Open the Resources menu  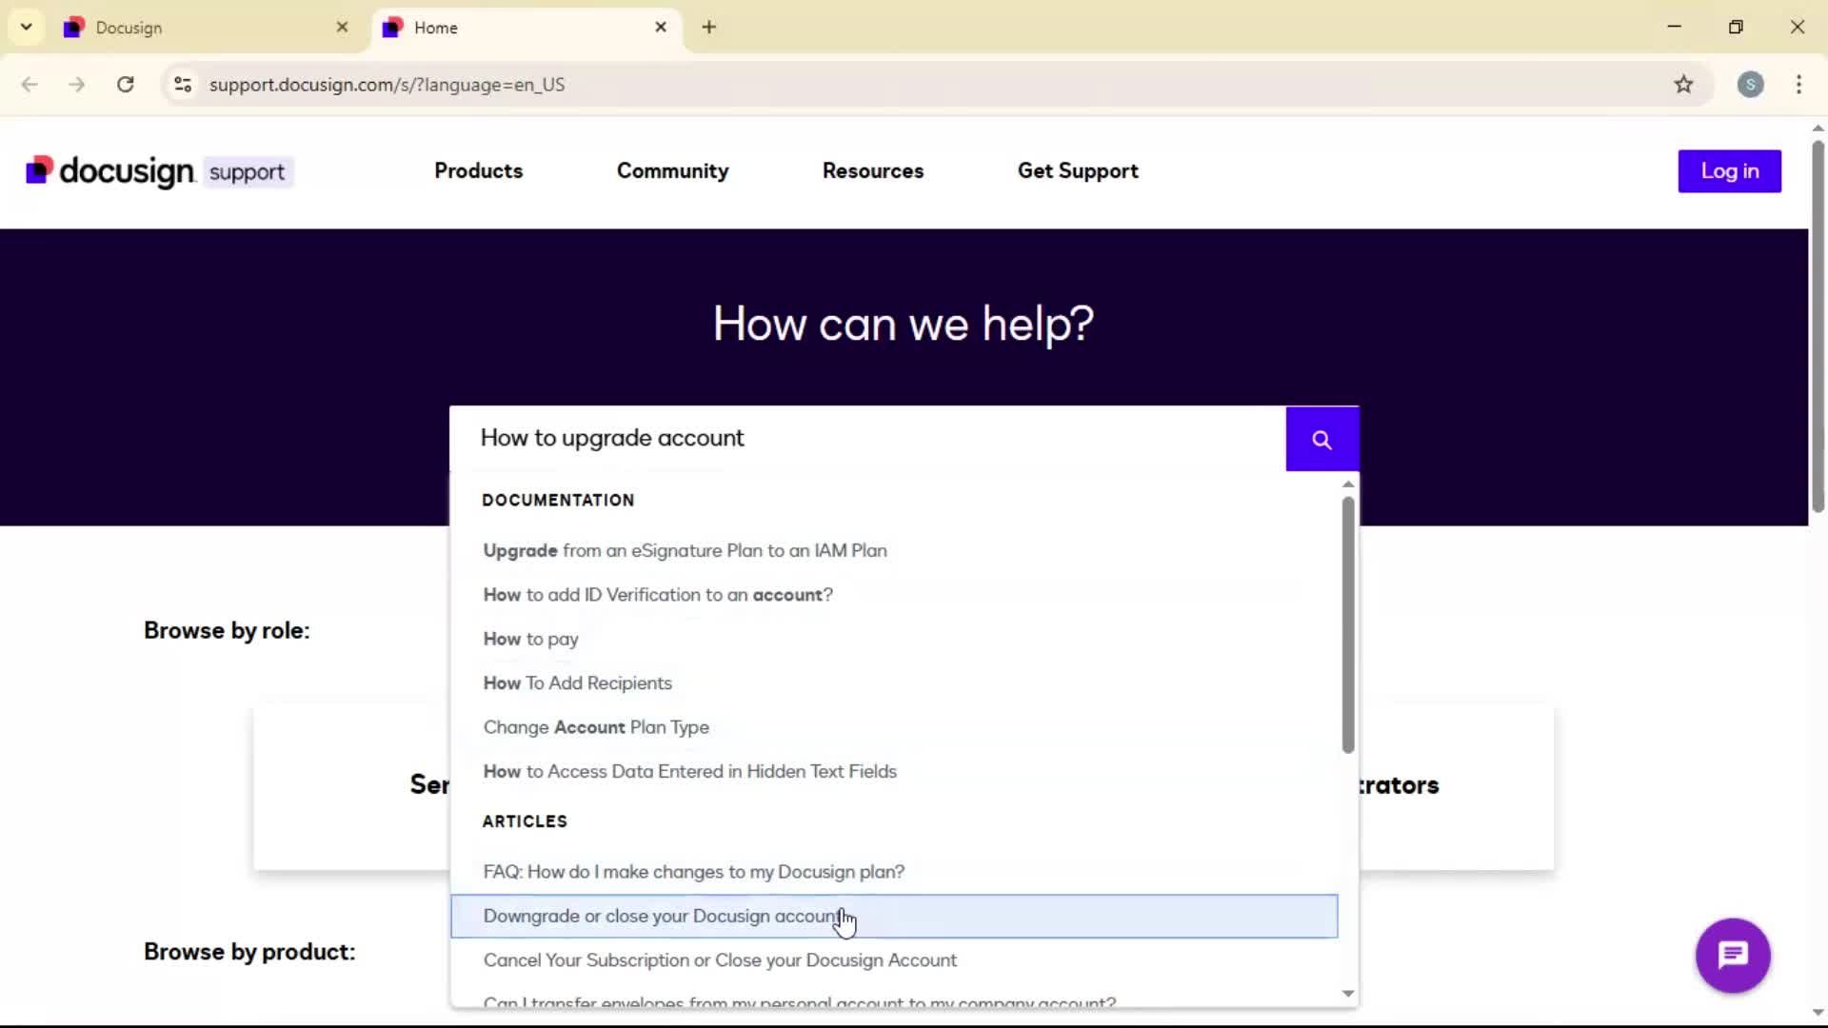pyautogui.click(x=873, y=171)
